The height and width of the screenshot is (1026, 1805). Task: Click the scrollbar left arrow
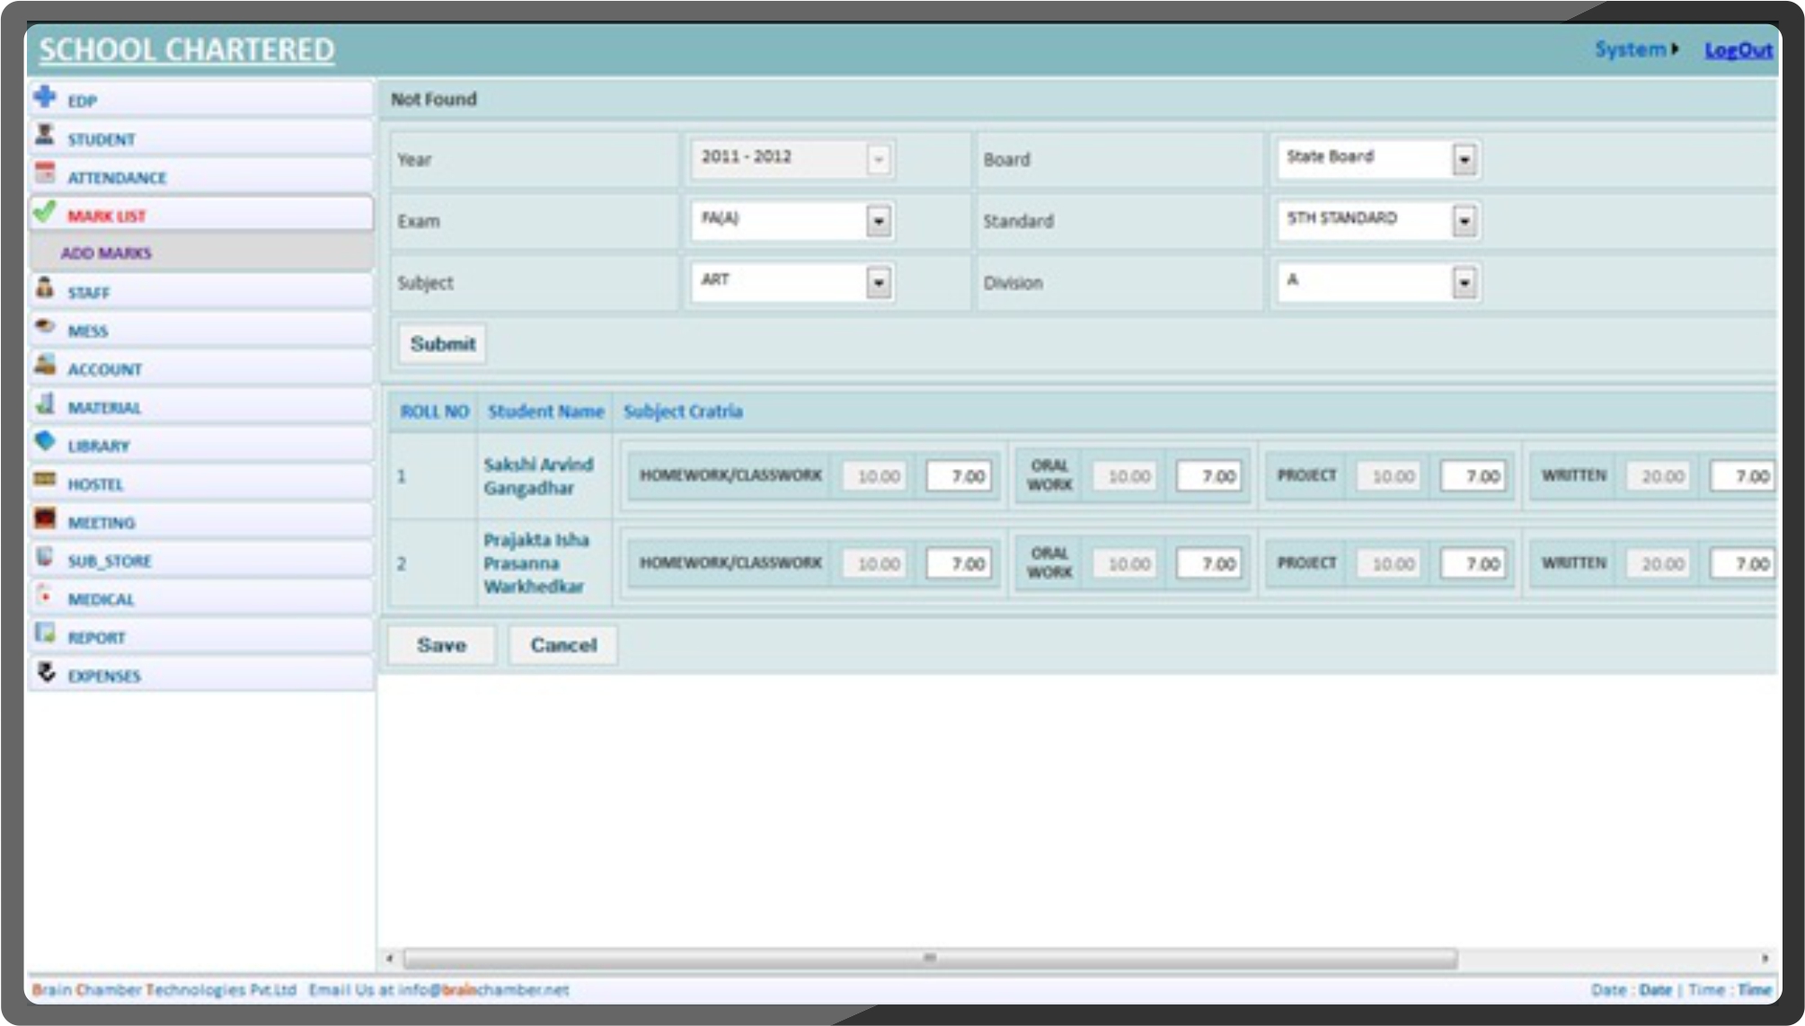pyautogui.click(x=390, y=958)
